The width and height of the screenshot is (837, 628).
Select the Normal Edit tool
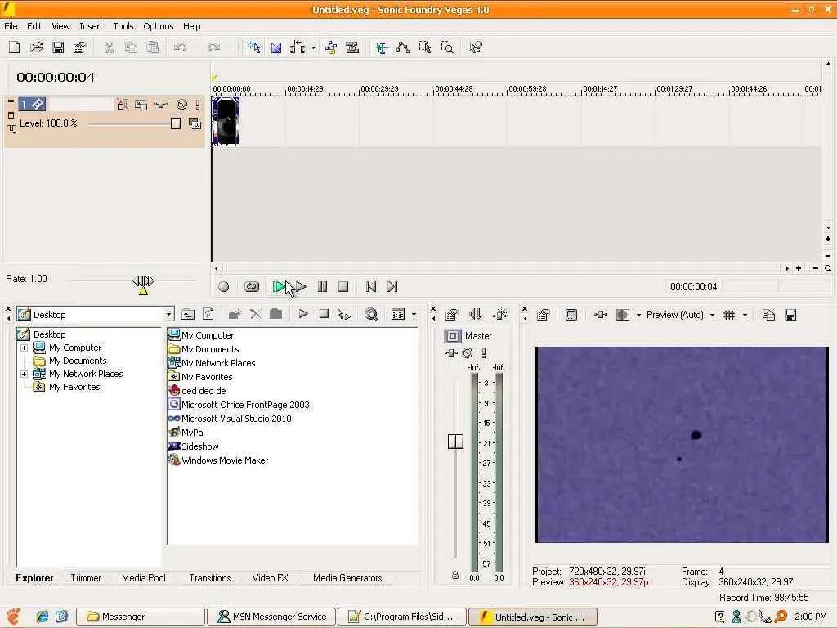click(x=381, y=47)
